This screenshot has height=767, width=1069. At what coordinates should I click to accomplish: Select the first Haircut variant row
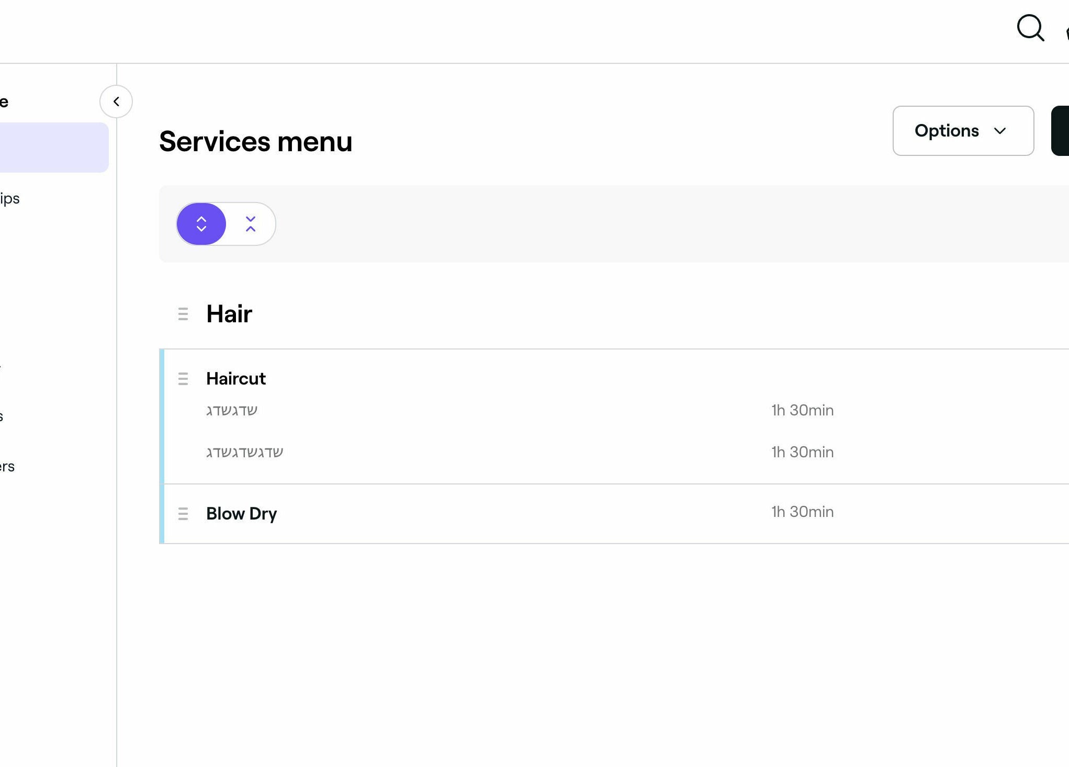point(232,411)
